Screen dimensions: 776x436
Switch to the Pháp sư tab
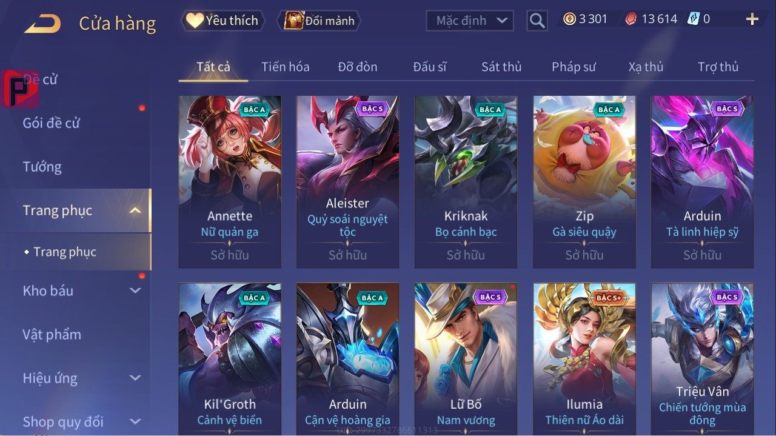pyautogui.click(x=574, y=67)
